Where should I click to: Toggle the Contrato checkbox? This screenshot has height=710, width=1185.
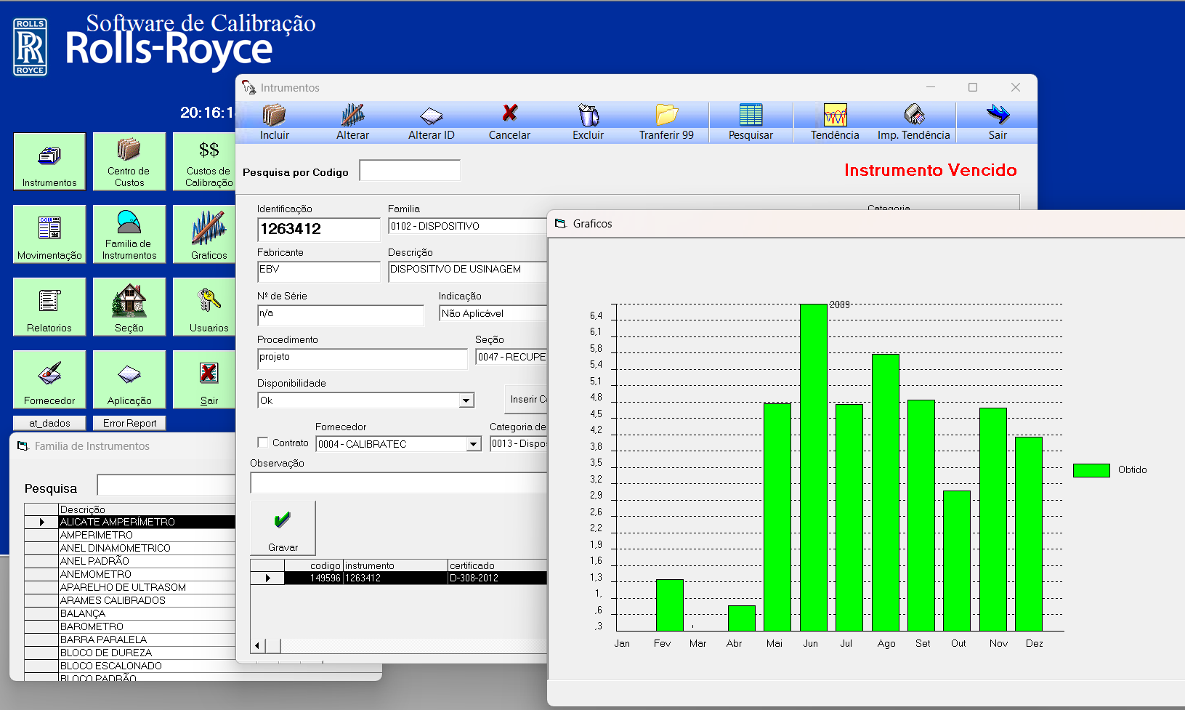click(x=263, y=443)
